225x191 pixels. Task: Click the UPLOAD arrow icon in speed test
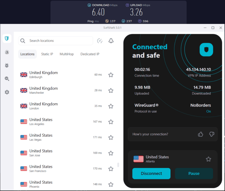tap(127, 5)
